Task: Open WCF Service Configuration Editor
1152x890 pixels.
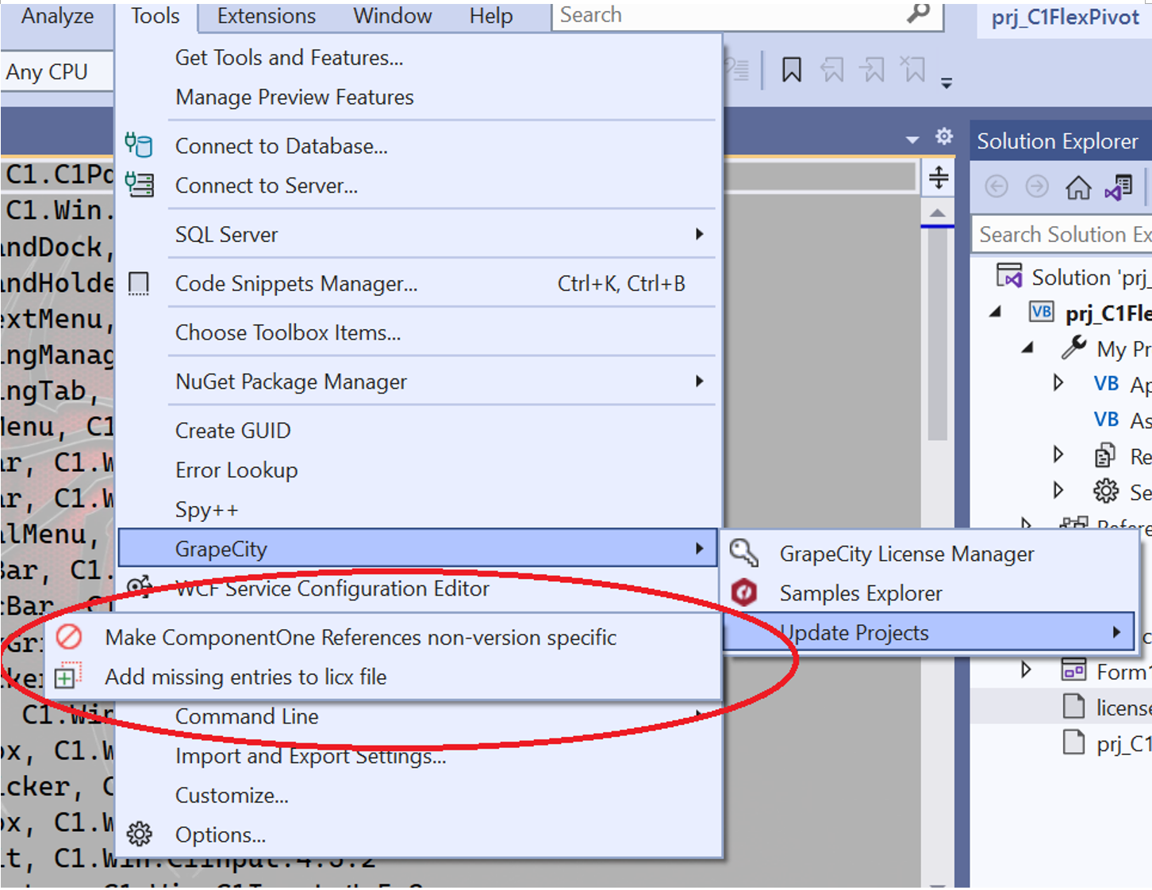Action: click(x=420, y=589)
